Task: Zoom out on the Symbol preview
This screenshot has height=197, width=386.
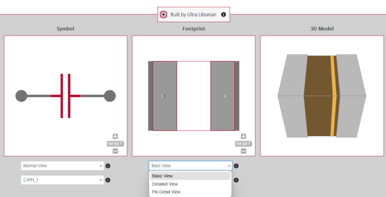Action: [115, 151]
